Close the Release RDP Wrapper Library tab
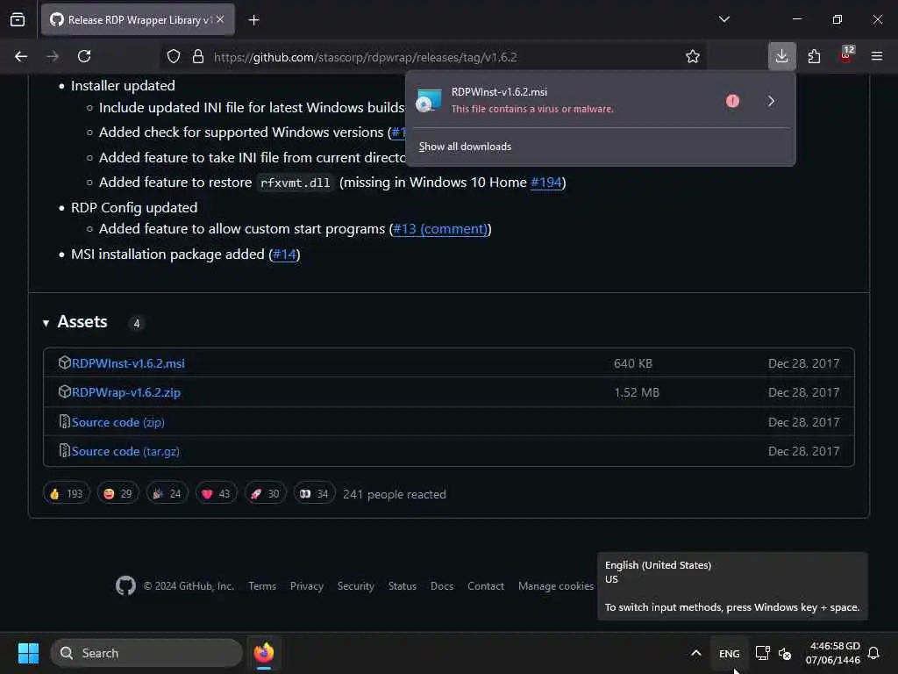Viewport: 898px width, 674px height. [220, 19]
